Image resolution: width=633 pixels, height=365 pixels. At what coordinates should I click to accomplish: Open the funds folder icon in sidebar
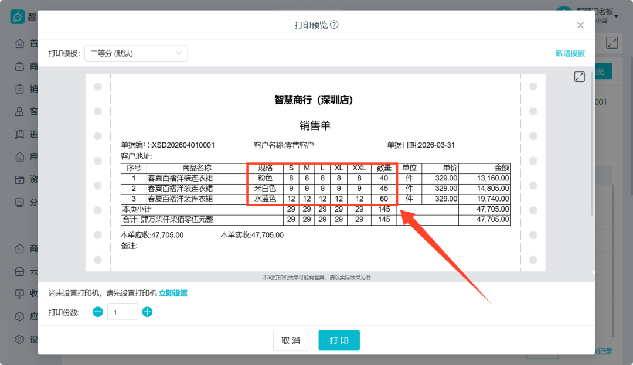point(20,179)
